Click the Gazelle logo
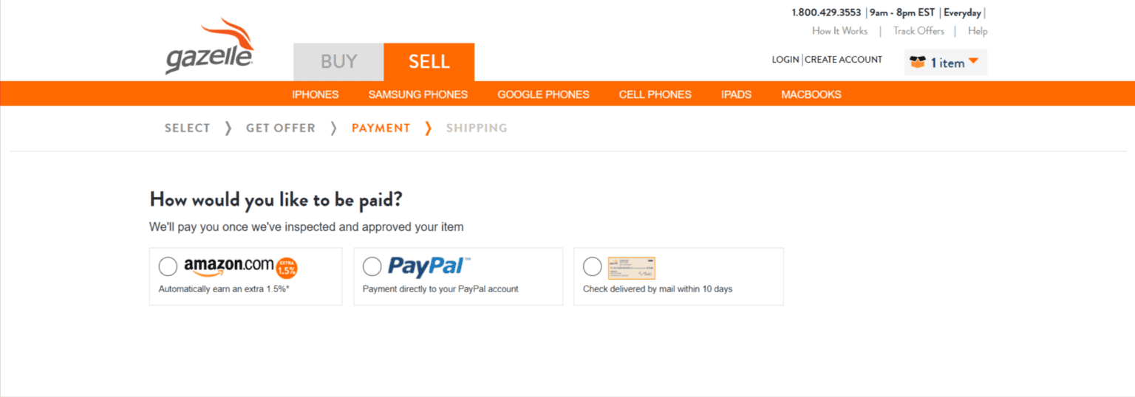The image size is (1135, 397). pos(210,48)
